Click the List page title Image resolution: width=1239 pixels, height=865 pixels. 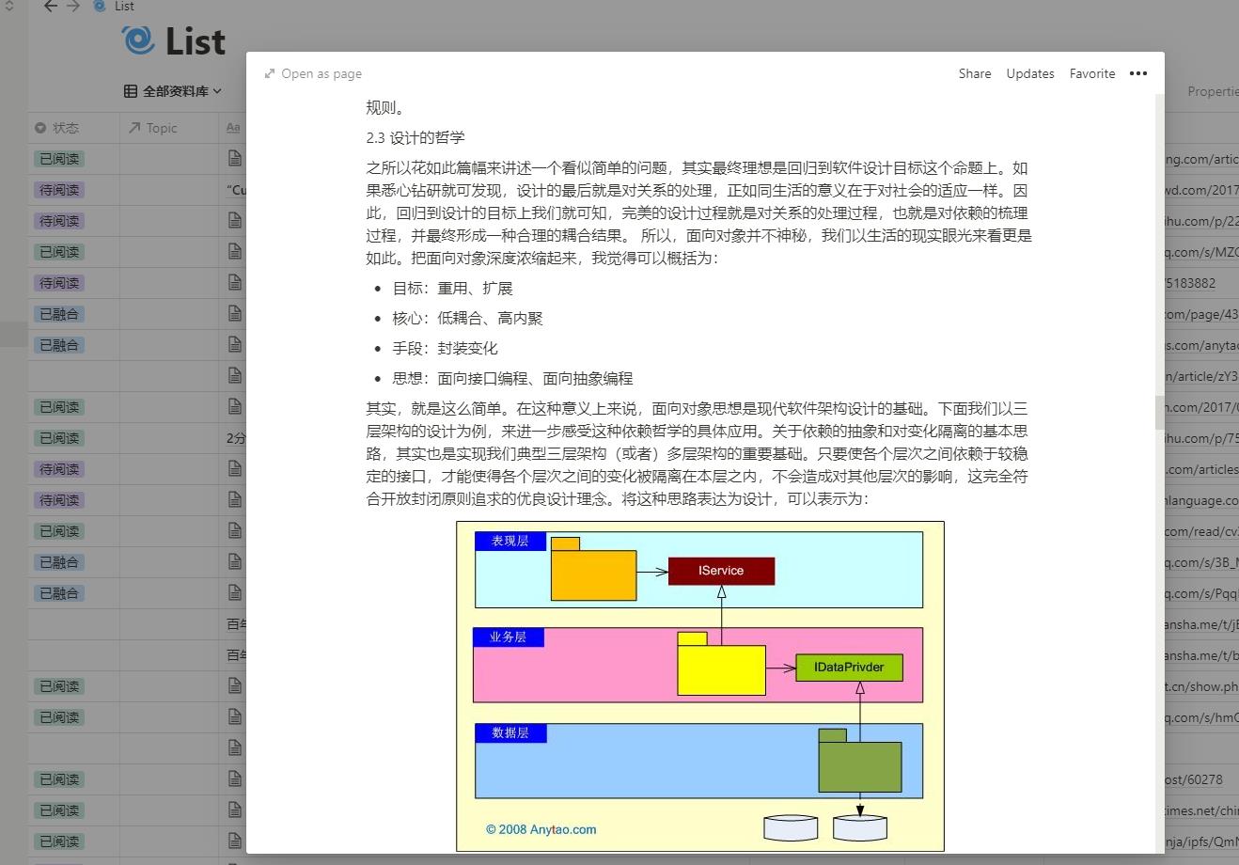coord(196,40)
